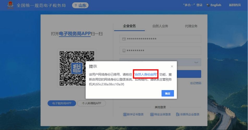Select the 电子税务局APP button
The image size is (248, 130).
coord(62,103)
